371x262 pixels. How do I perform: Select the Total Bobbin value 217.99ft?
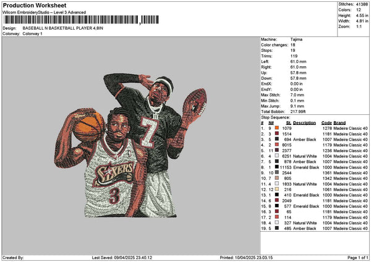[298, 112]
